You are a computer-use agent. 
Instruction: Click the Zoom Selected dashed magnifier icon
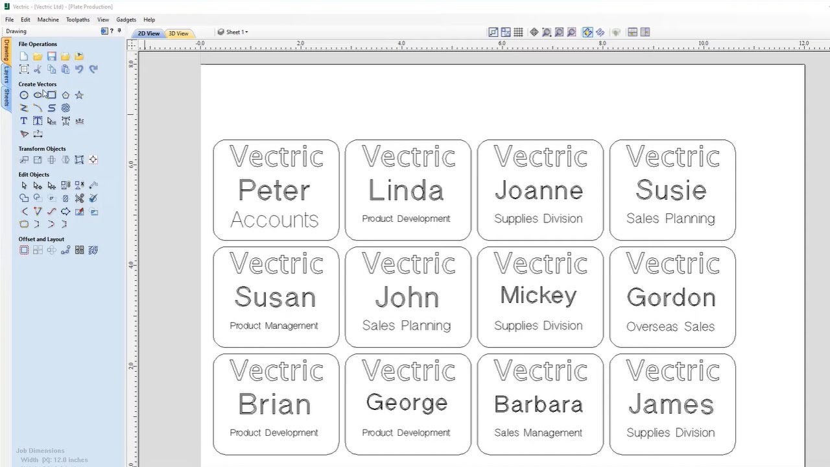coord(571,32)
